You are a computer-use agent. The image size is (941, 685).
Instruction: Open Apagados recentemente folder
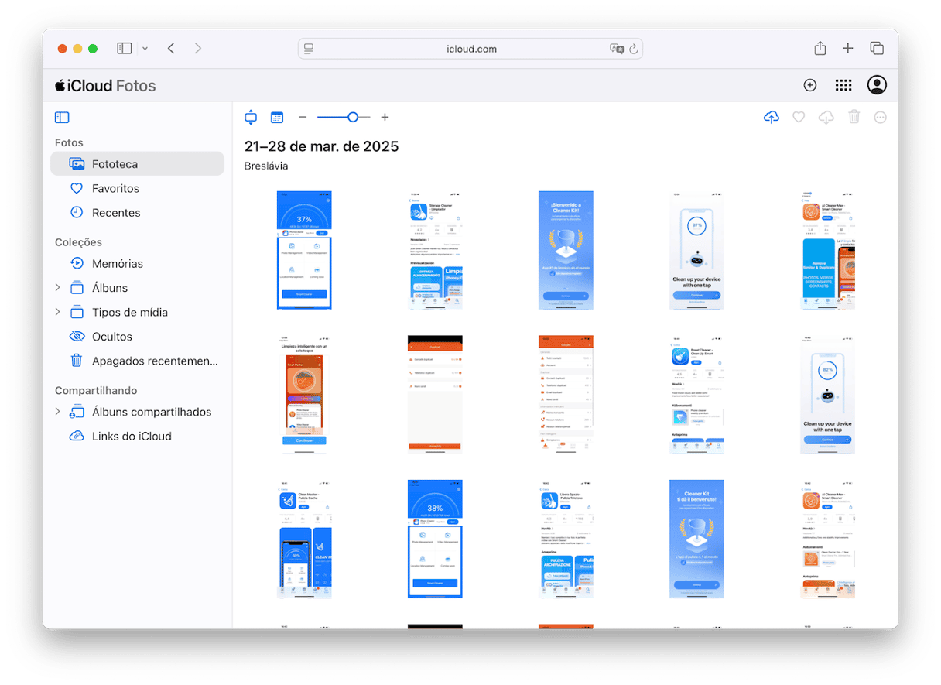click(154, 361)
